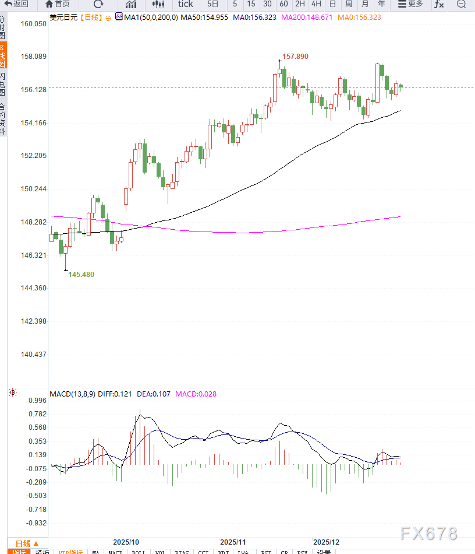Go back using the 返回 button
The width and height of the screenshot is (475, 554).
(x=16, y=4)
